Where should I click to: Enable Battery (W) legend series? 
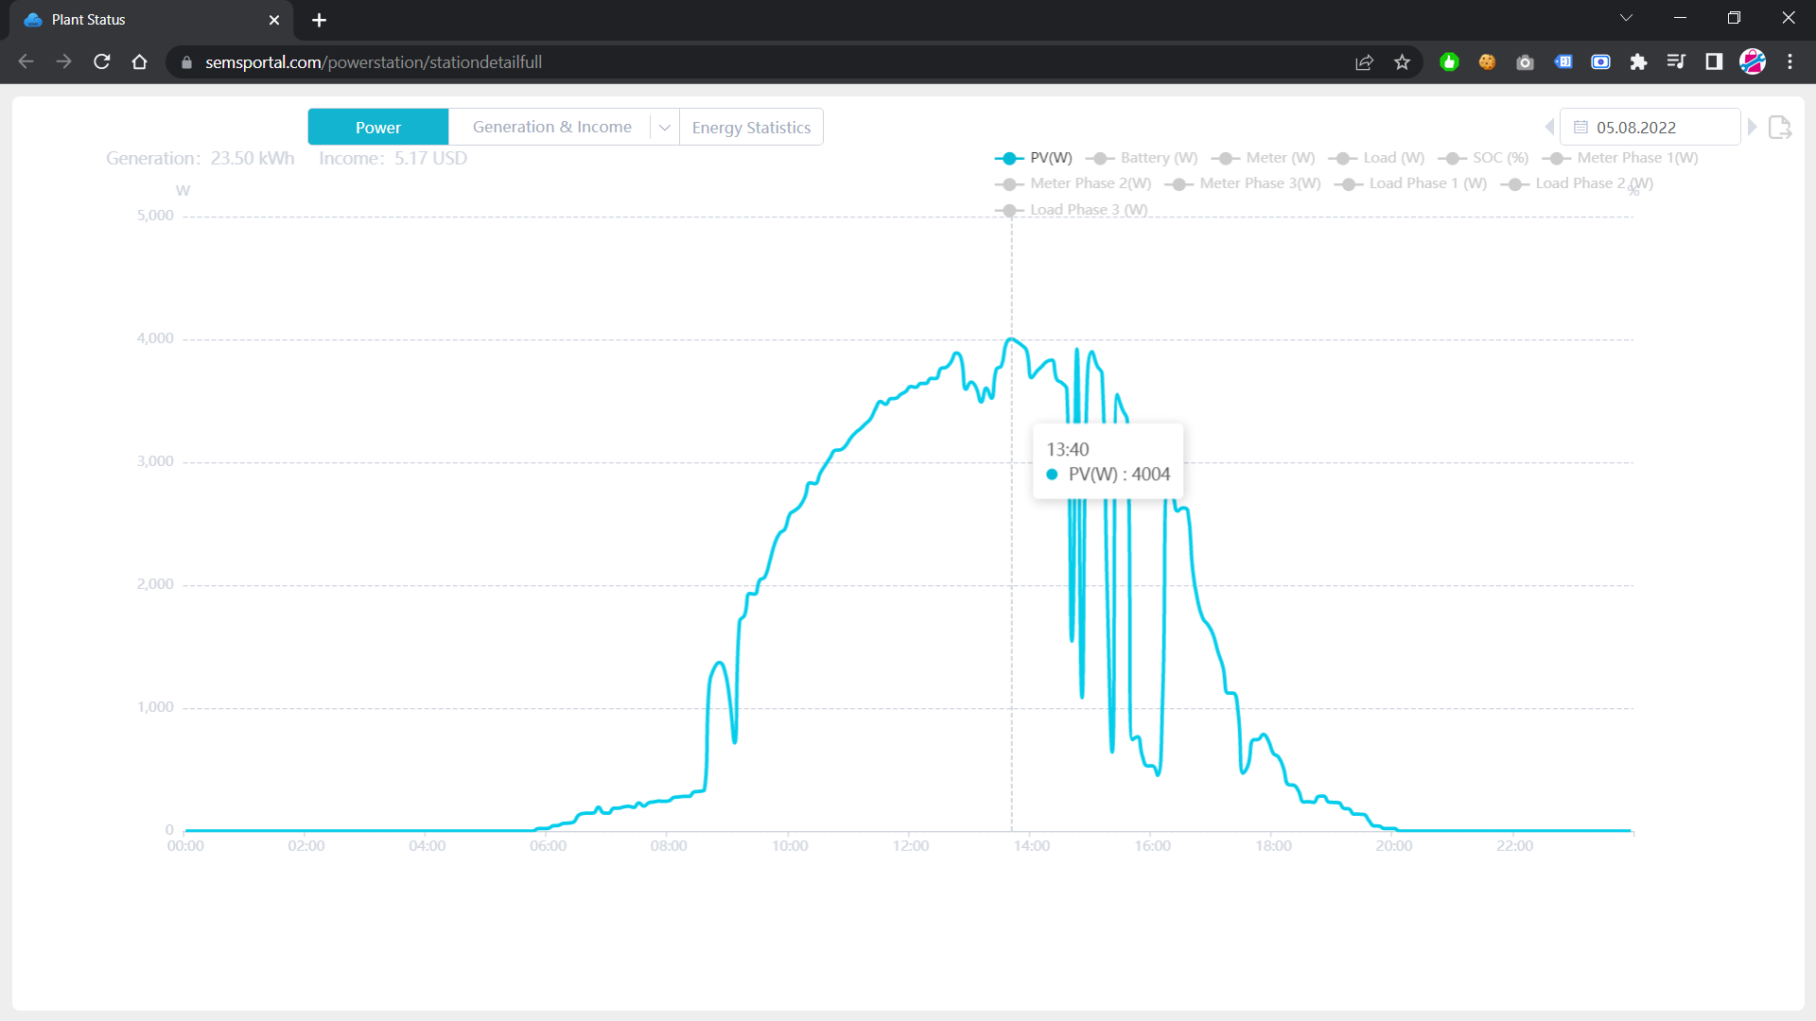1143,158
